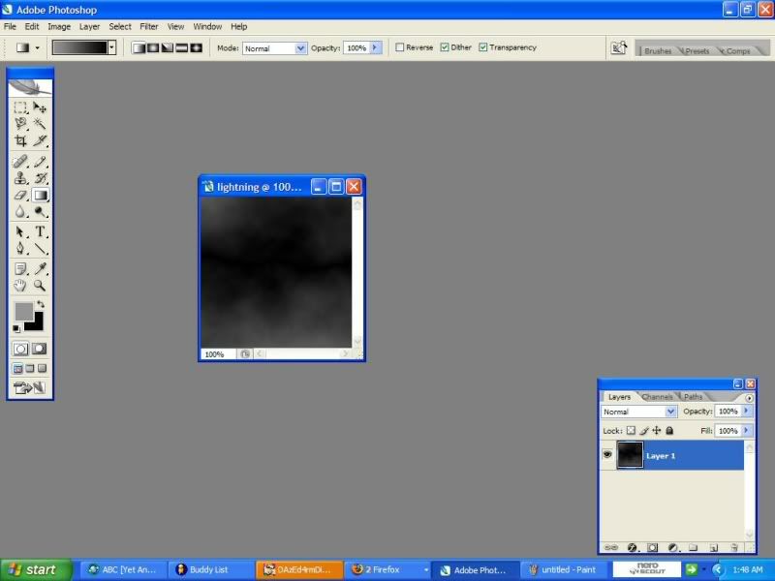Select the Path Selection tool
Image resolution: width=775 pixels, height=581 pixels.
20,231
